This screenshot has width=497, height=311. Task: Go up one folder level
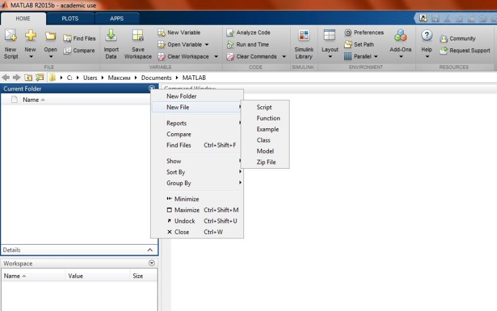click(x=28, y=78)
